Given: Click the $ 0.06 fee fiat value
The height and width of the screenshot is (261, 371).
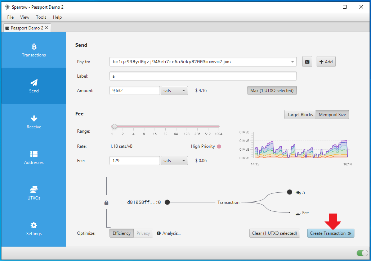Looking at the screenshot, I should point(201,161).
